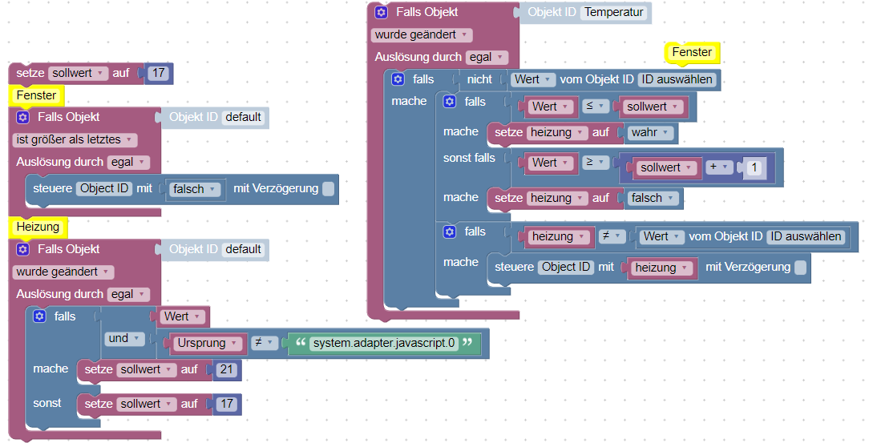Open sollwert dropdown in the sonst branch
The image size is (869, 443).
coord(147,405)
